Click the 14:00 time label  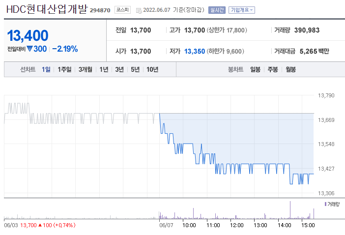pyautogui.click(x=285, y=225)
